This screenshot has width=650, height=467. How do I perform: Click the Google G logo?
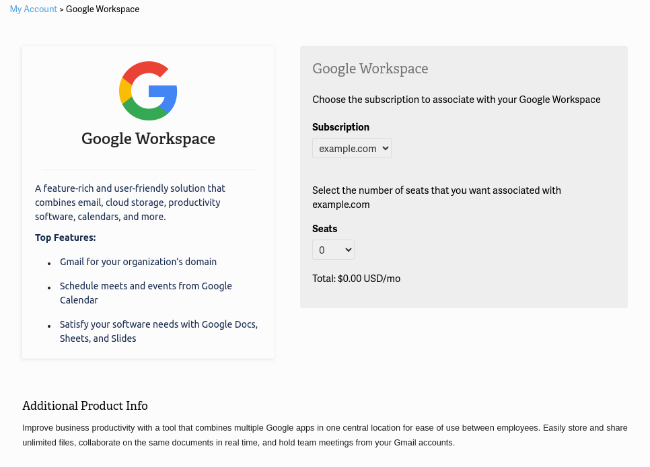(x=148, y=91)
